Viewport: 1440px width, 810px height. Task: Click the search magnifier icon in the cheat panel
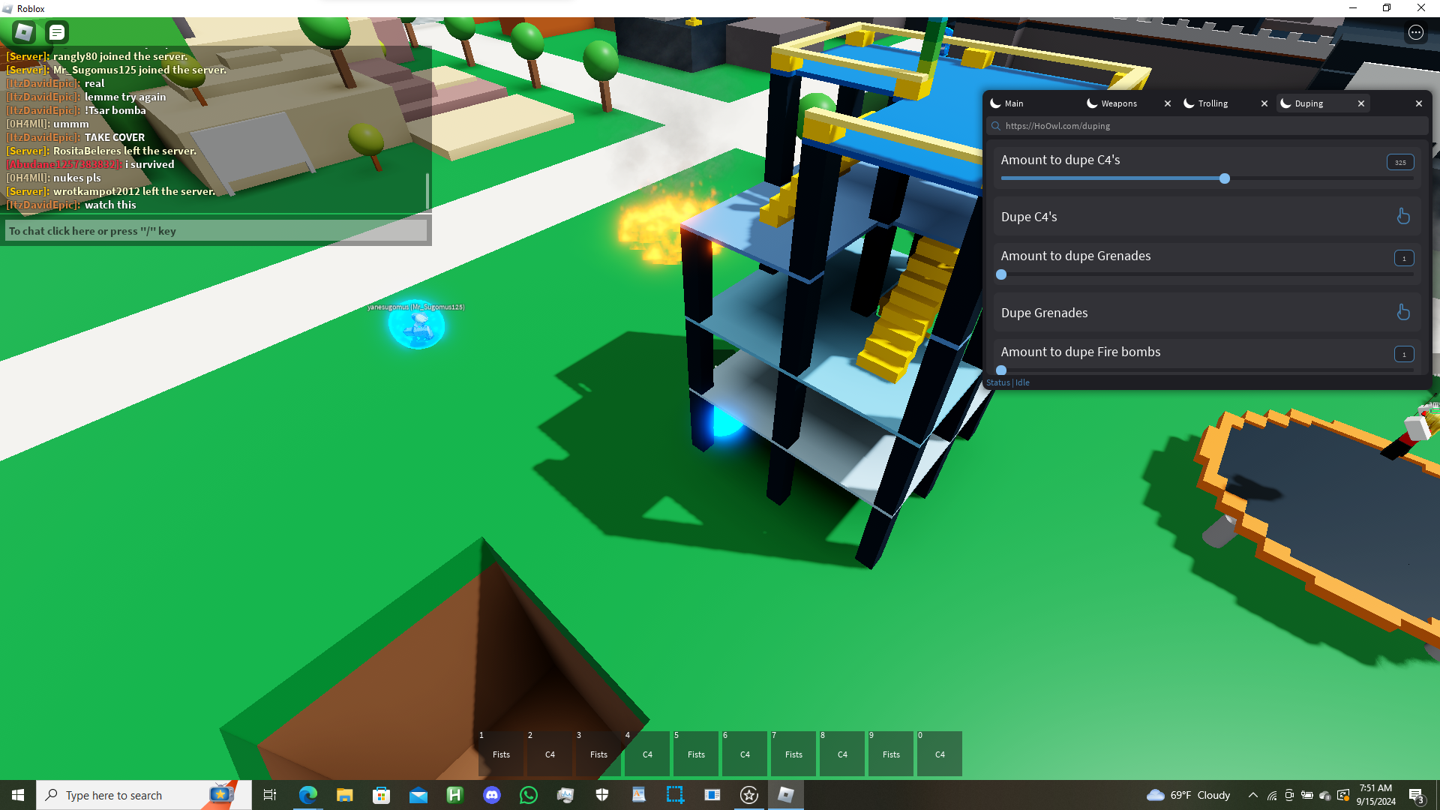995,126
